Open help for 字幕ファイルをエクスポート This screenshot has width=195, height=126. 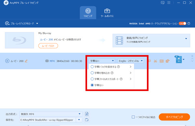(x=121, y=79)
